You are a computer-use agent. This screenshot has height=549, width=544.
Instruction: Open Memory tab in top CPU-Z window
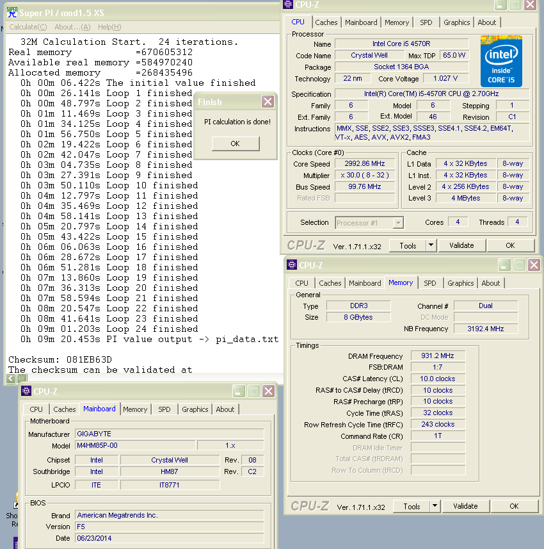pos(397,22)
